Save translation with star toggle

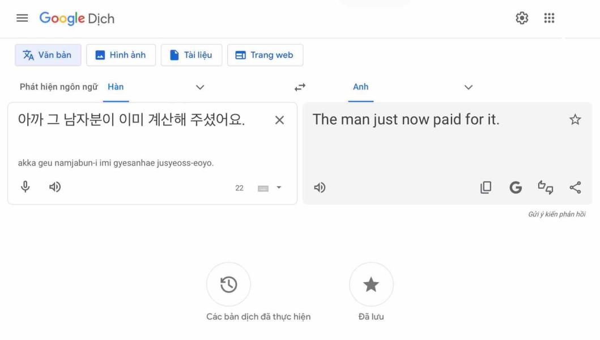pos(575,120)
